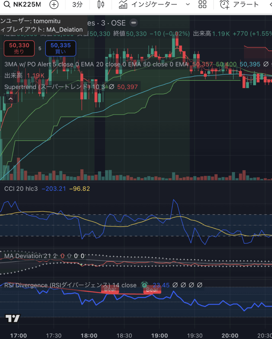The height and width of the screenshot is (339, 272).
Task: Click the first Bear divergence label
Action: click(x=110, y=290)
